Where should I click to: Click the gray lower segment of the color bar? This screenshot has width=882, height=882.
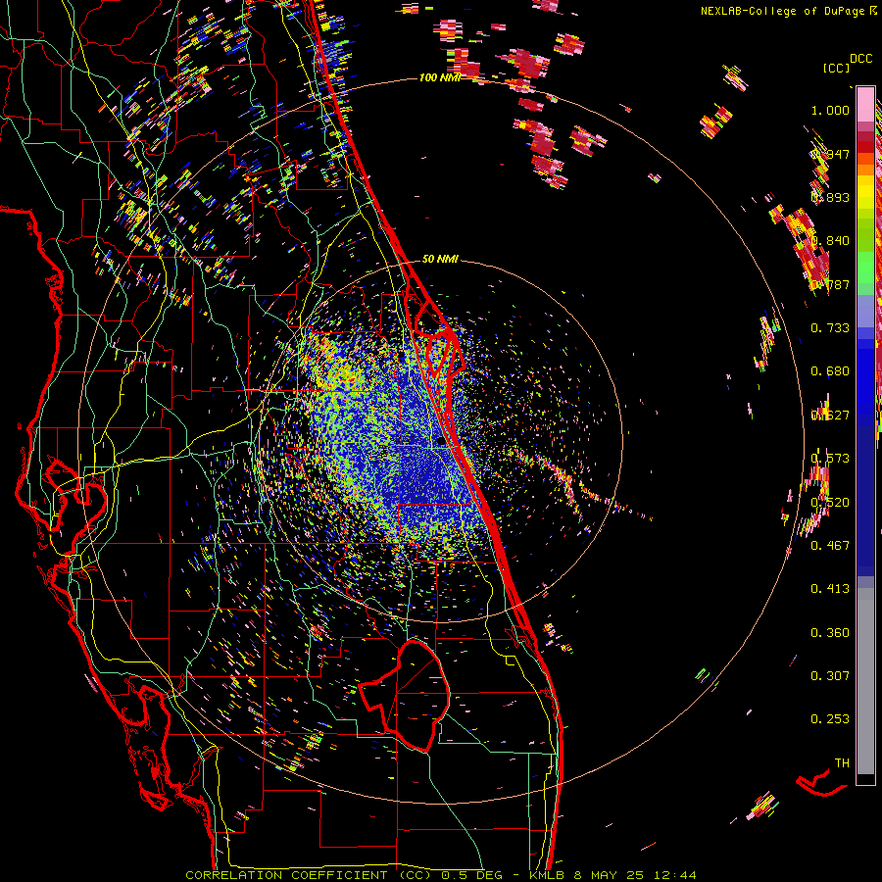pos(865,681)
